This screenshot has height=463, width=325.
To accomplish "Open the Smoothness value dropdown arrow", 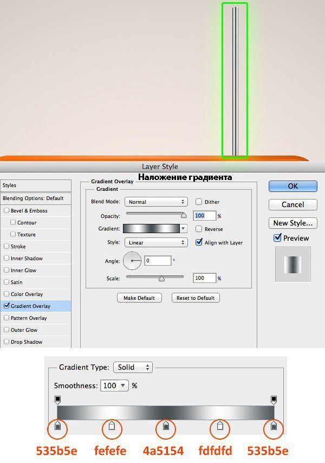I will (x=123, y=385).
